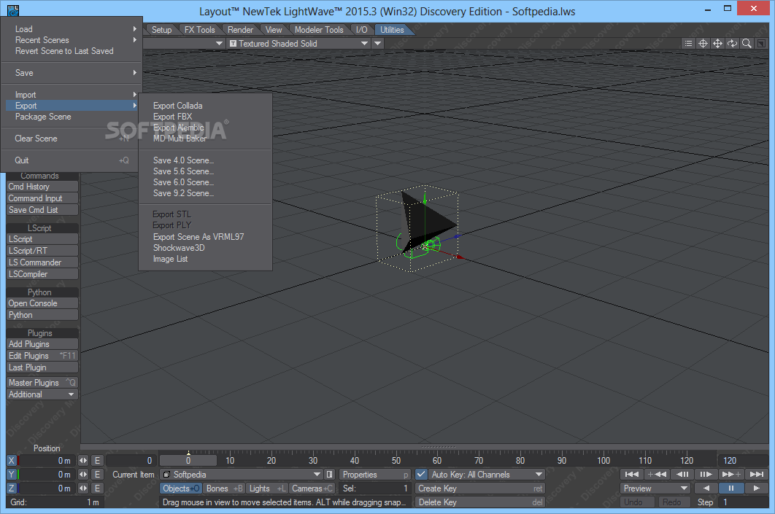Open the Properties panel button
Viewport: 775px width, 514px height.
coord(375,474)
